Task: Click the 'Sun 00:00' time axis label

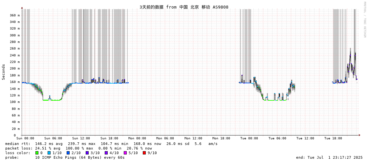Action: tap(25, 138)
